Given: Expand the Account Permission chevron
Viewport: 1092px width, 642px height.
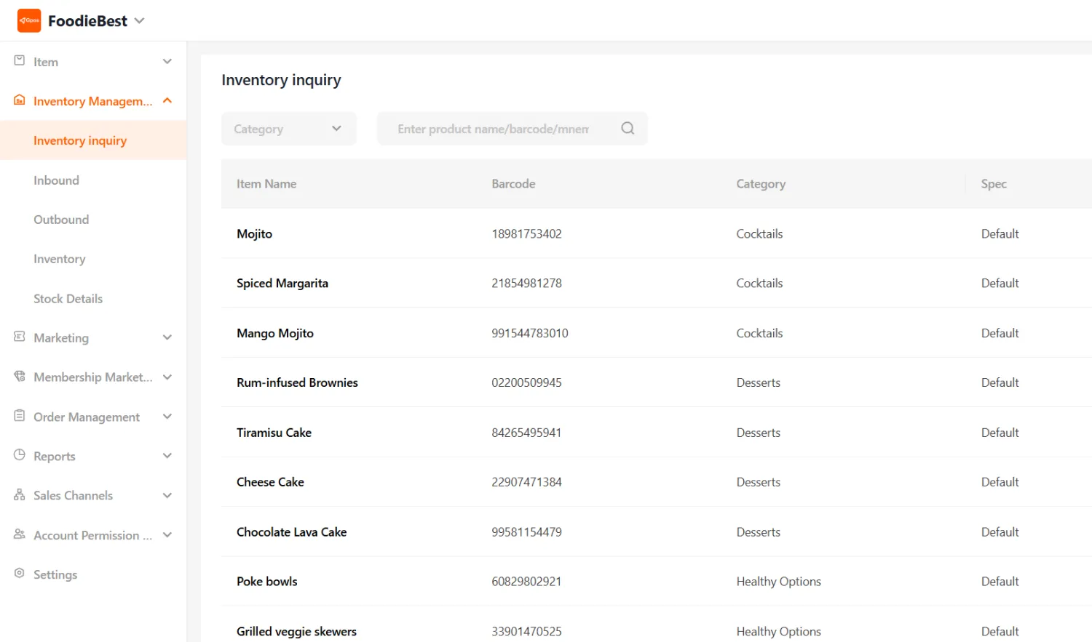Looking at the screenshot, I should click(167, 535).
